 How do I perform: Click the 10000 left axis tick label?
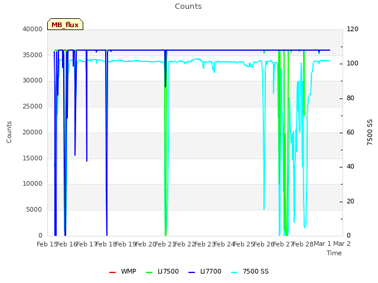pos(32,183)
